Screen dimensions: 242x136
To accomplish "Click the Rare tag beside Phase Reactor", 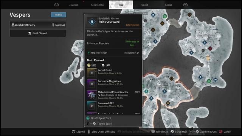I will click(x=137, y=92).
